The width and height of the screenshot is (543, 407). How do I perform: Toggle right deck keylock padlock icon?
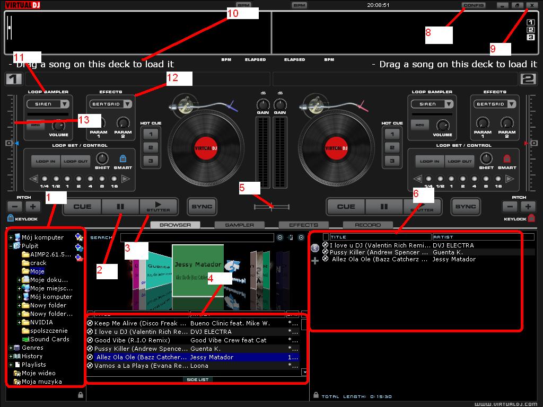click(531, 218)
